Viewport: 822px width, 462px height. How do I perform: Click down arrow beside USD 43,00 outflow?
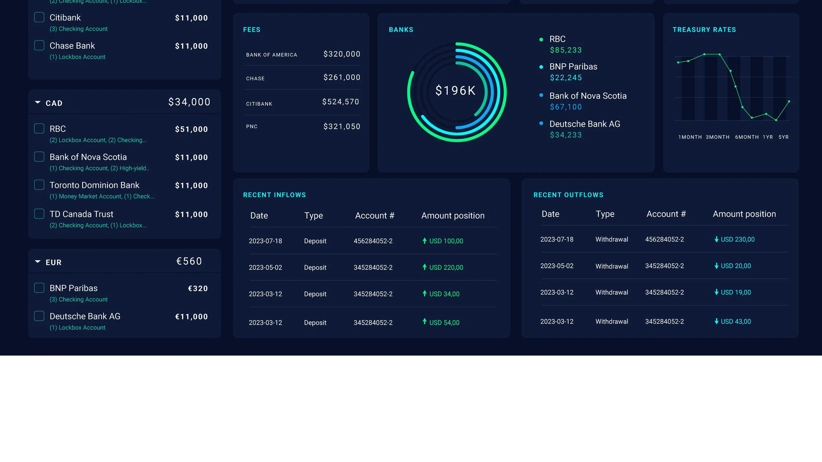(716, 321)
